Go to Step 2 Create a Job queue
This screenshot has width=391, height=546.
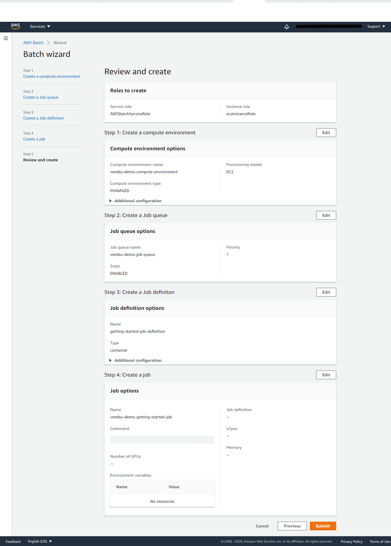point(41,97)
